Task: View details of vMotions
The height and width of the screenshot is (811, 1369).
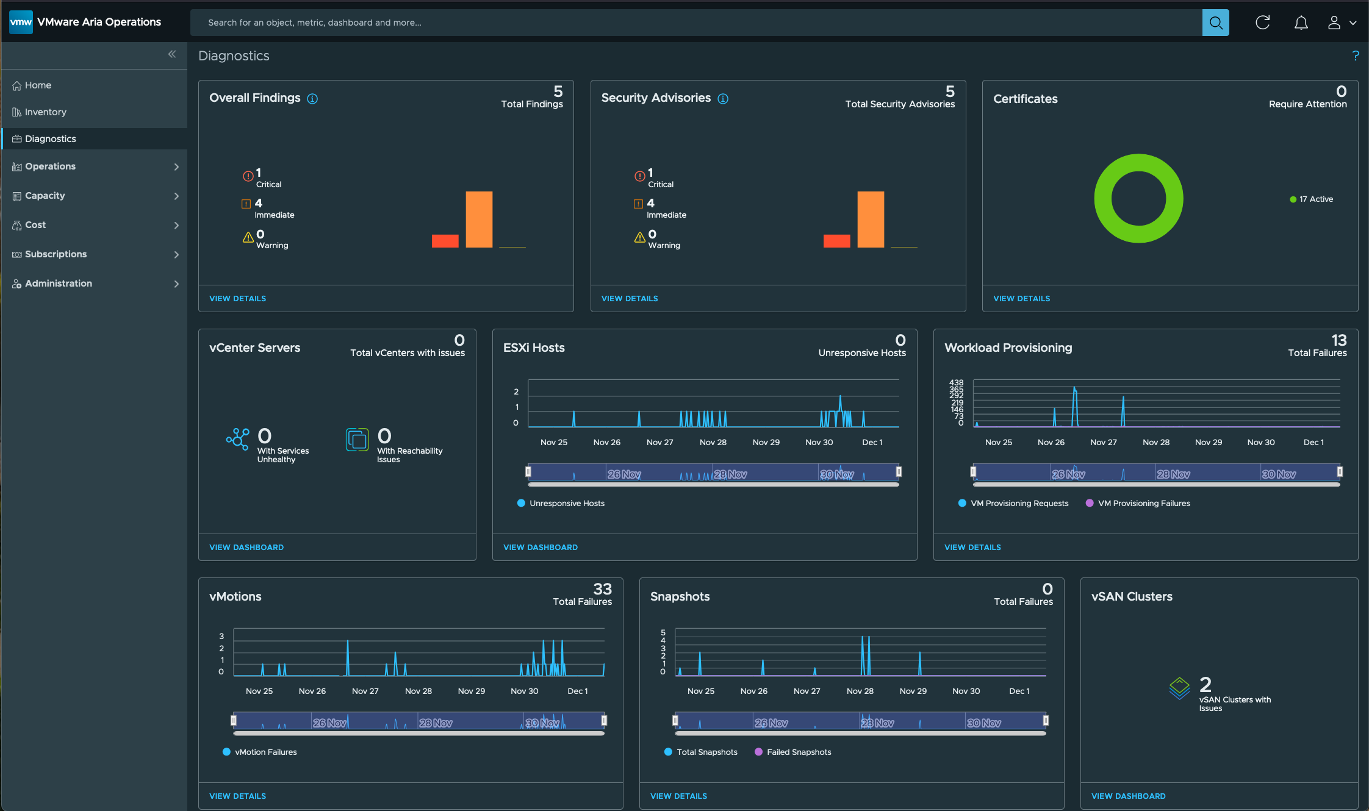Action: pos(237,796)
